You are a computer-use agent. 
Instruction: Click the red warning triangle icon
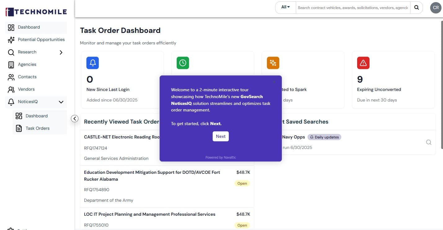pos(363,63)
